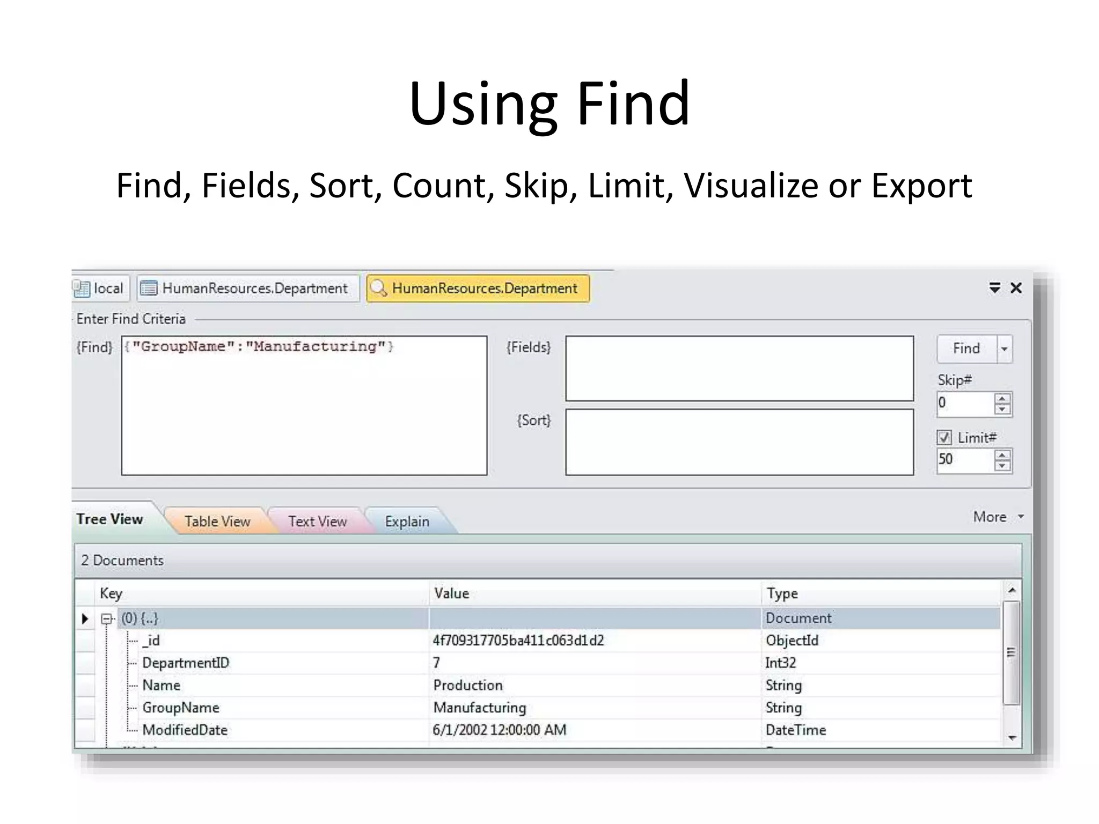Select the HumanResources.Department find tab

pyautogui.click(x=478, y=289)
